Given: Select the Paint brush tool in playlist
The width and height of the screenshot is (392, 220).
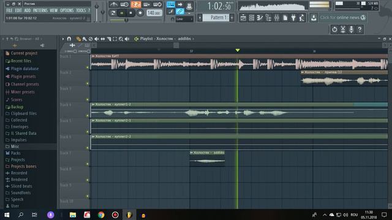Looking at the screenshot, I should click(x=85, y=38).
